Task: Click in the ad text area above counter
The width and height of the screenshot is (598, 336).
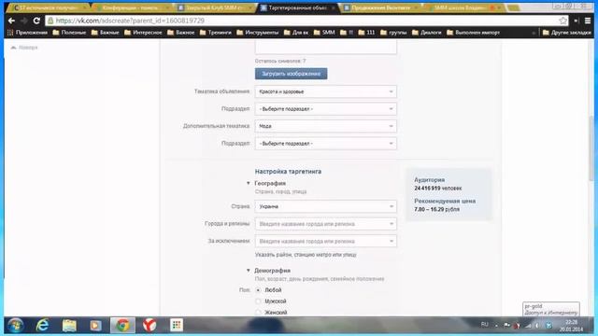Action: pyautogui.click(x=326, y=48)
